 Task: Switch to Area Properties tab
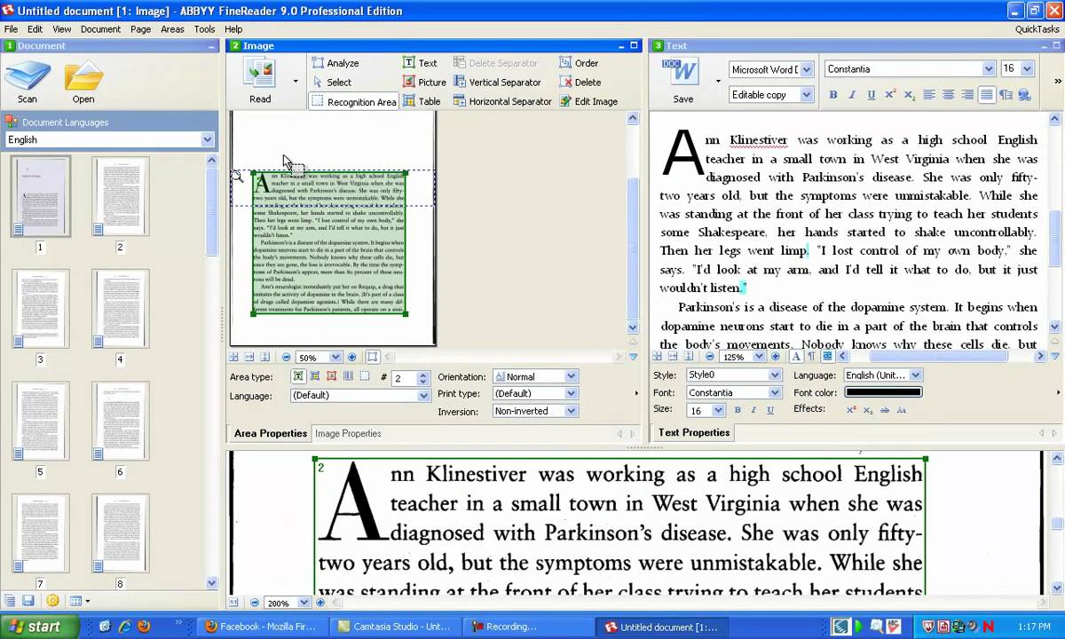pos(271,433)
